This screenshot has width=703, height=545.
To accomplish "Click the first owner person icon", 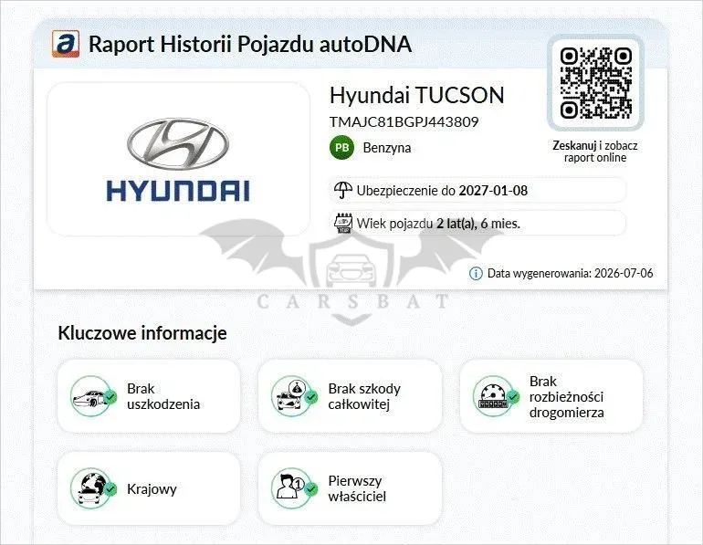I will point(294,488).
